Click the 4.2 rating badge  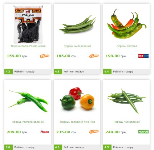(8, 72)
